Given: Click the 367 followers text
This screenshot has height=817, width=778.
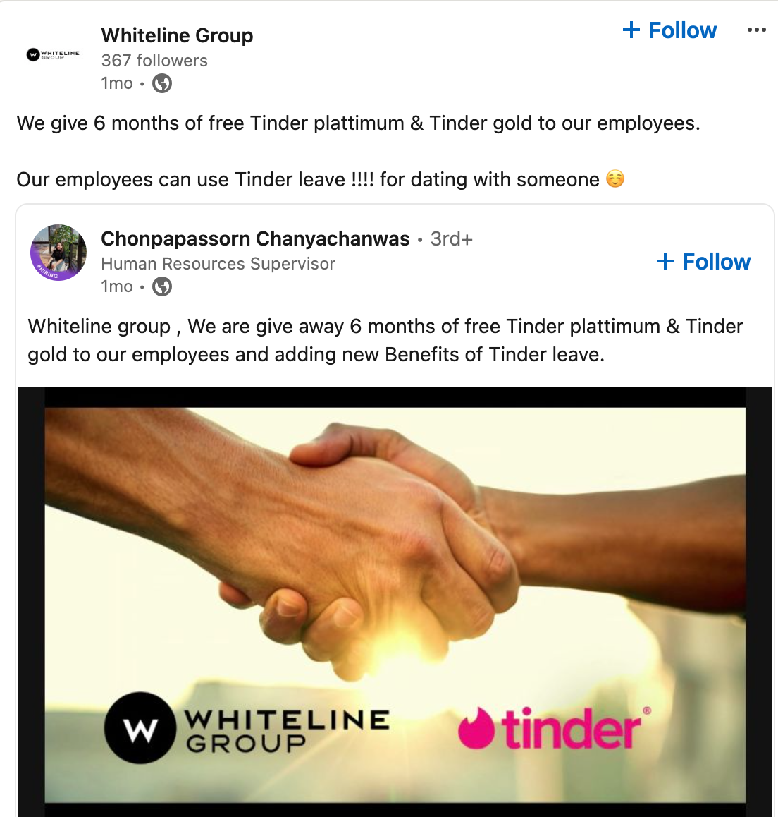Looking at the screenshot, I should [154, 61].
